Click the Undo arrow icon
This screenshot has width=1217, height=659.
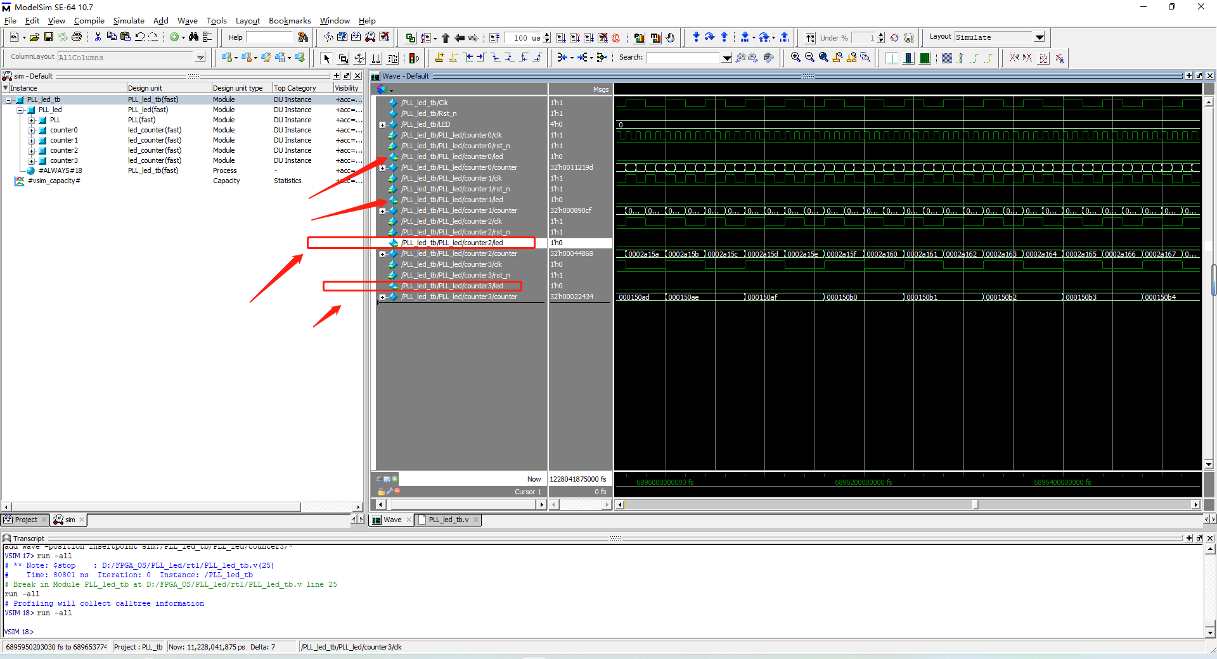tap(139, 37)
